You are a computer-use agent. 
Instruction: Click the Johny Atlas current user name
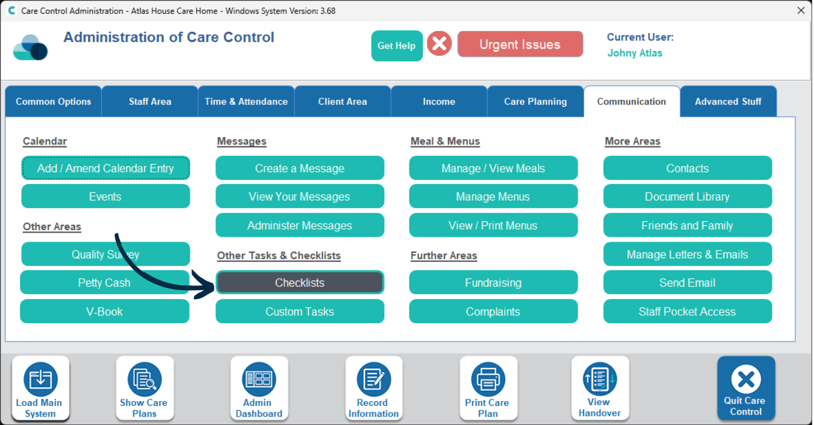pyautogui.click(x=635, y=53)
